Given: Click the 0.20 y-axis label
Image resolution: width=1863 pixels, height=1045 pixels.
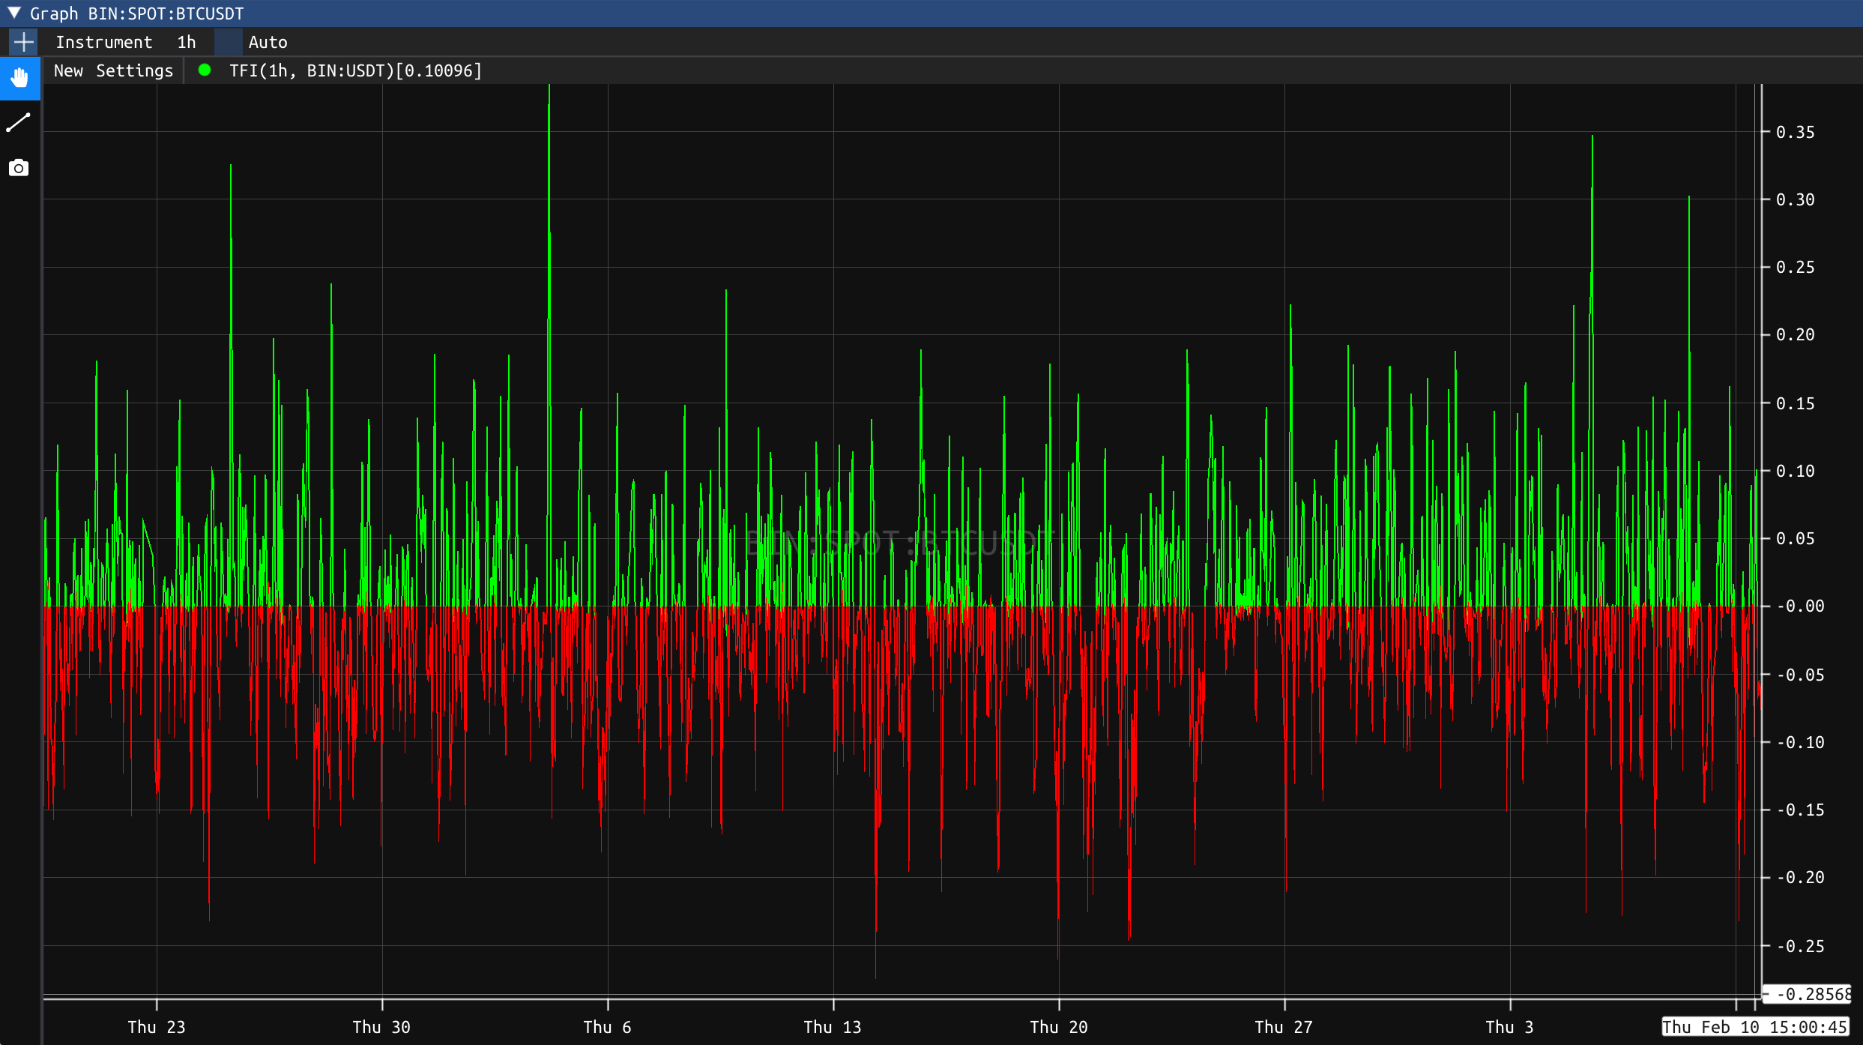Looking at the screenshot, I should point(1795,334).
